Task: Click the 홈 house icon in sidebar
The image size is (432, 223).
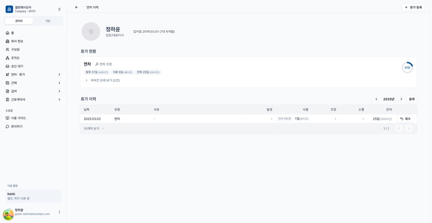Action: coord(7,33)
